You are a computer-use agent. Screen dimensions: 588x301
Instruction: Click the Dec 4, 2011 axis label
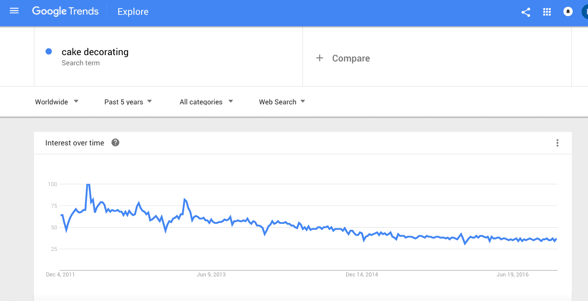coord(61,274)
